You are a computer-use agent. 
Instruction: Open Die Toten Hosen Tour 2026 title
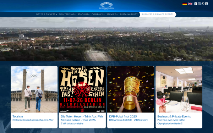[x=82, y=118]
